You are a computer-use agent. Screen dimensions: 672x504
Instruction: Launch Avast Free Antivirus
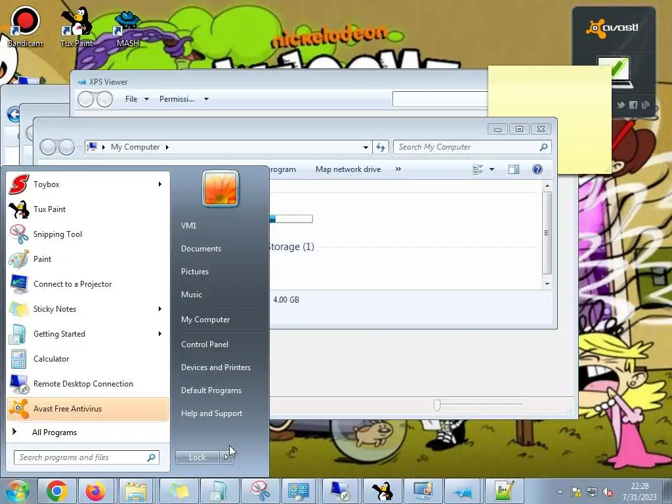click(87, 409)
